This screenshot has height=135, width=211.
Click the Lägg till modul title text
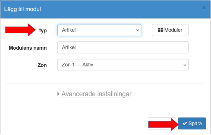point(23,9)
